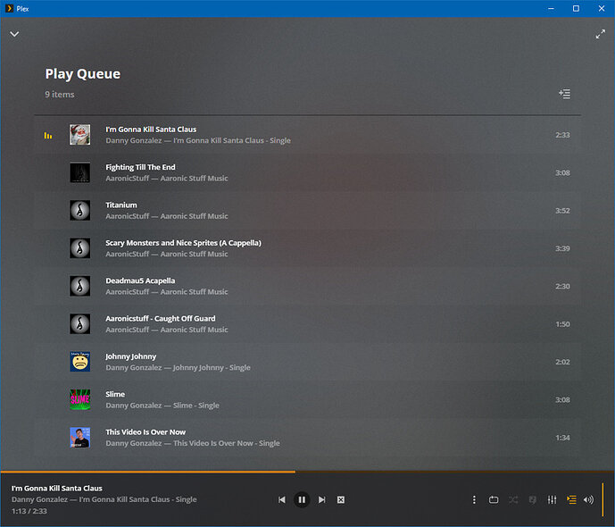The image size is (615, 527).
Task: Stop playback with the square X button
Action: (x=341, y=499)
